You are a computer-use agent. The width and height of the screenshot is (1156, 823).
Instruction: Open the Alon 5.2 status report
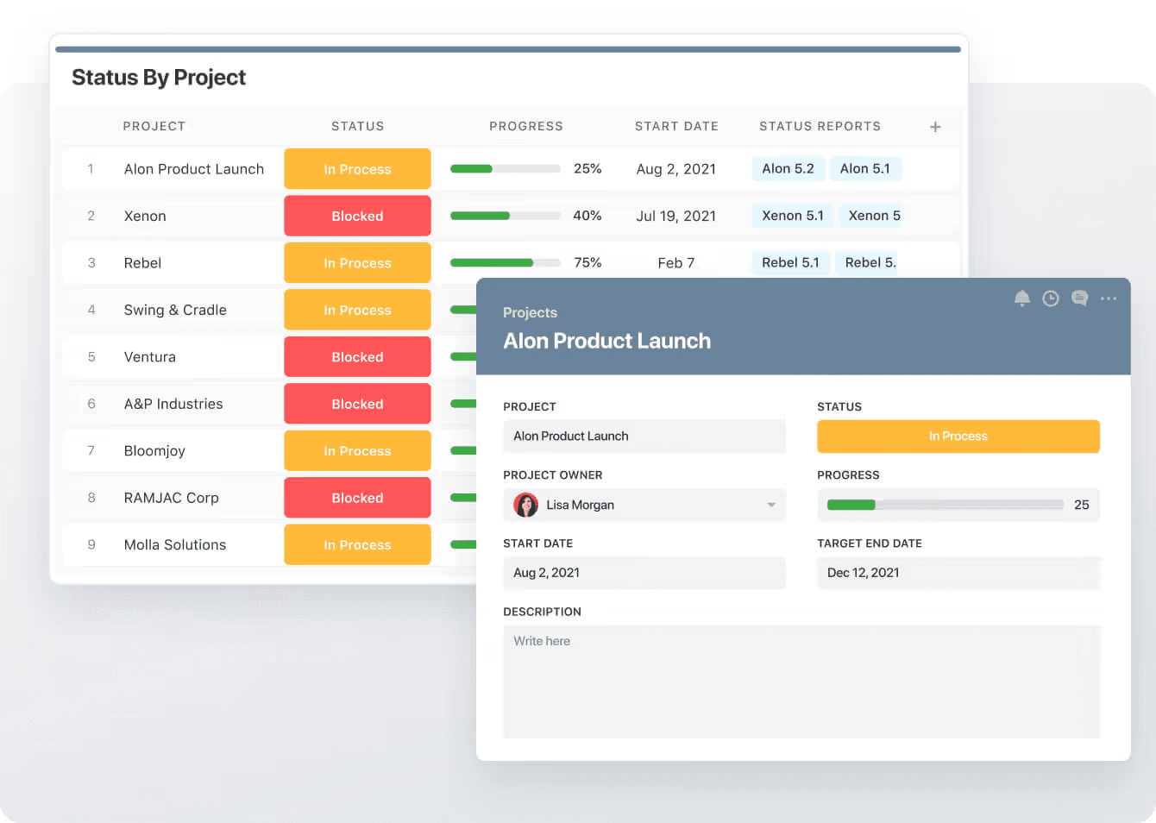tap(788, 168)
